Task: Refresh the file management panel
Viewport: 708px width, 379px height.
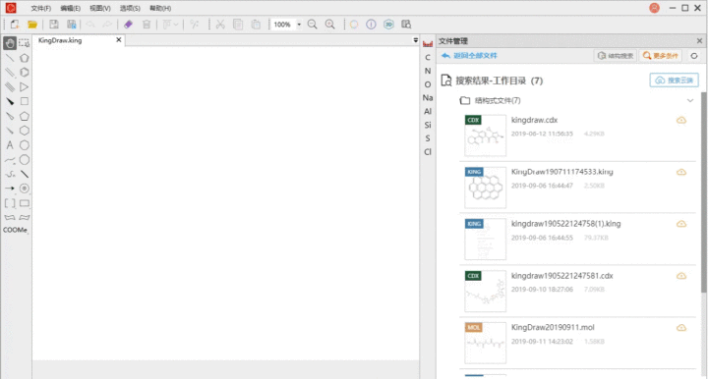Action: (694, 56)
